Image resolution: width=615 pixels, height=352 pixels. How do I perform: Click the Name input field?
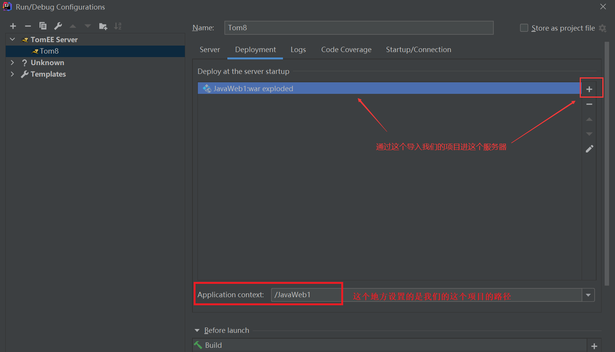[359, 28]
